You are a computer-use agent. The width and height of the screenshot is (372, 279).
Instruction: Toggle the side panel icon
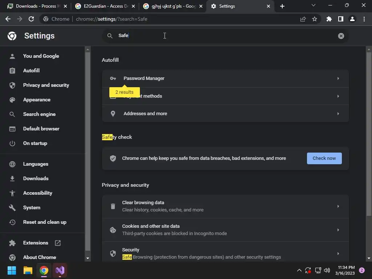click(341, 19)
